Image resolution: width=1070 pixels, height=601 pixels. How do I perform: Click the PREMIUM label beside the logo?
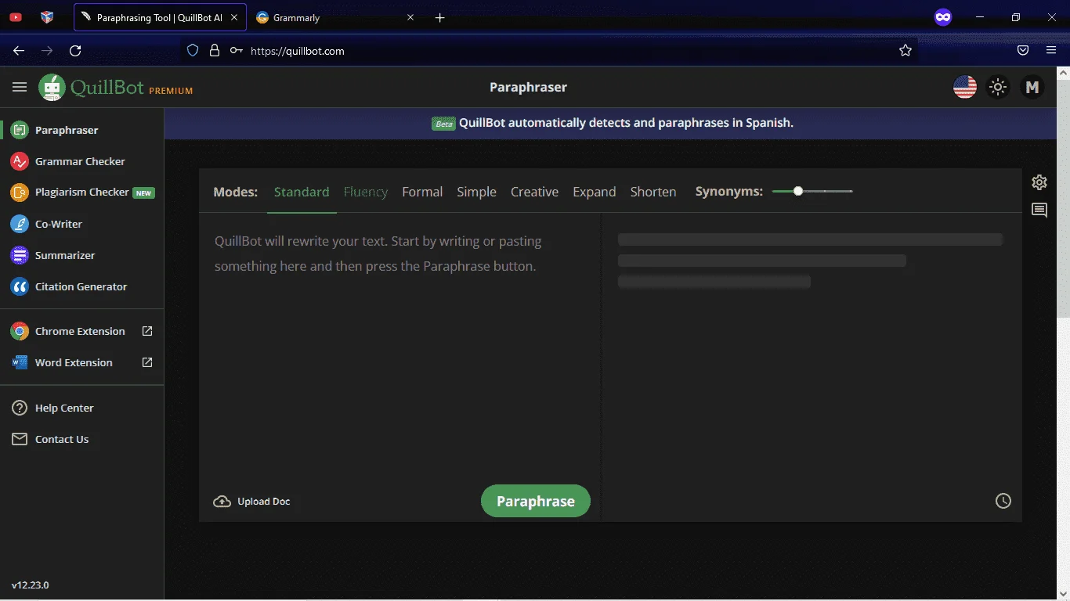pyautogui.click(x=171, y=91)
